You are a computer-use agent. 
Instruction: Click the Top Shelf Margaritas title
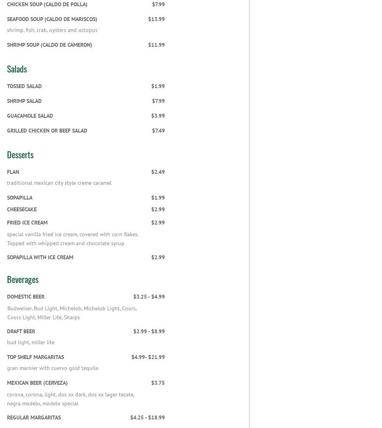coord(35,357)
